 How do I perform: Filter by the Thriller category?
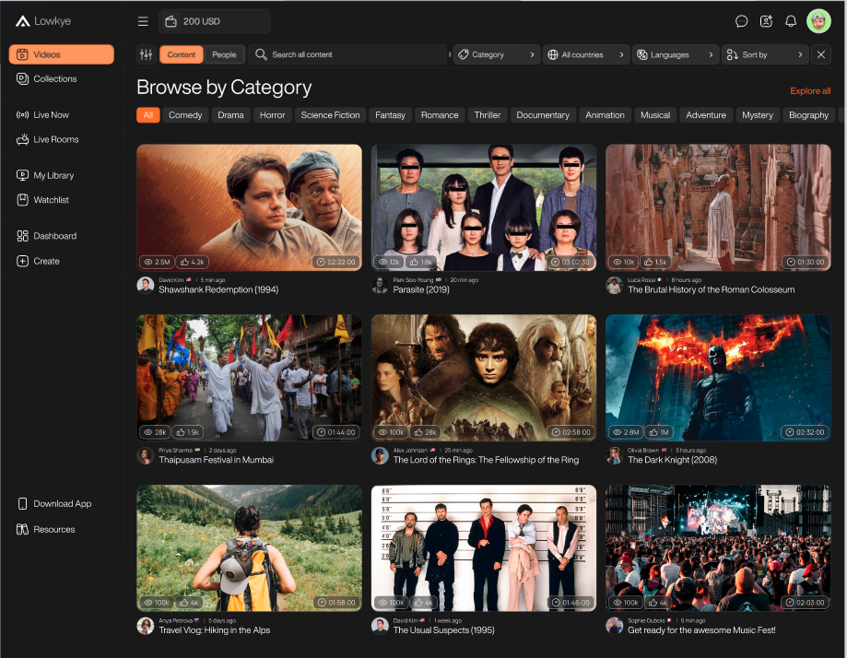tap(488, 115)
